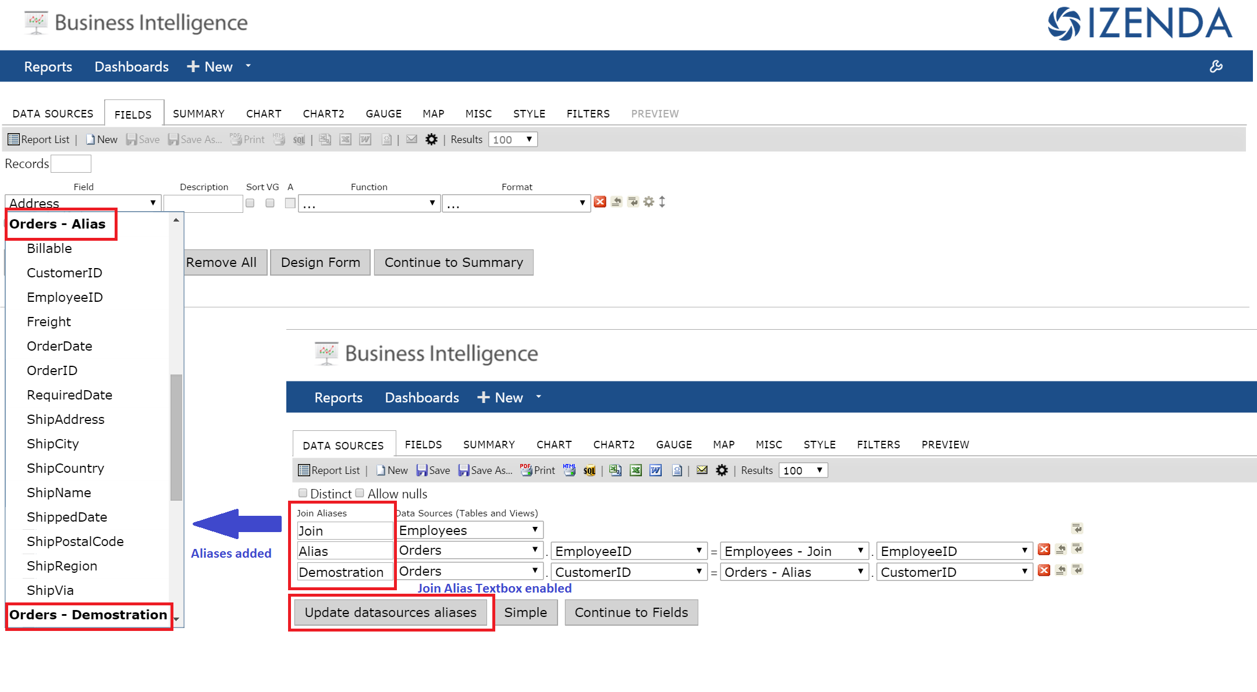Click the Records input box

71,163
